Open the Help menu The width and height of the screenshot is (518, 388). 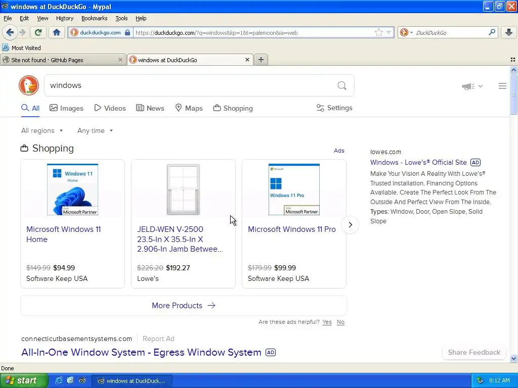pos(141,18)
